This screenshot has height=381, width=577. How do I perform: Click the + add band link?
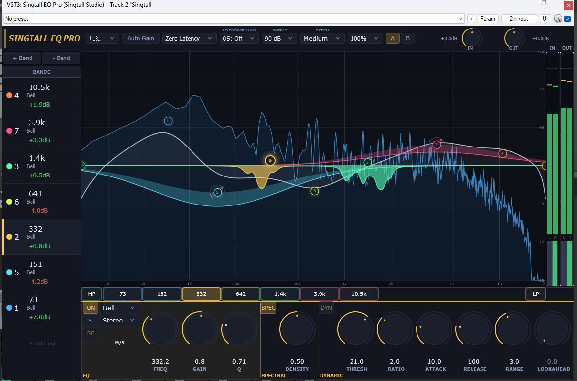[42, 343]
